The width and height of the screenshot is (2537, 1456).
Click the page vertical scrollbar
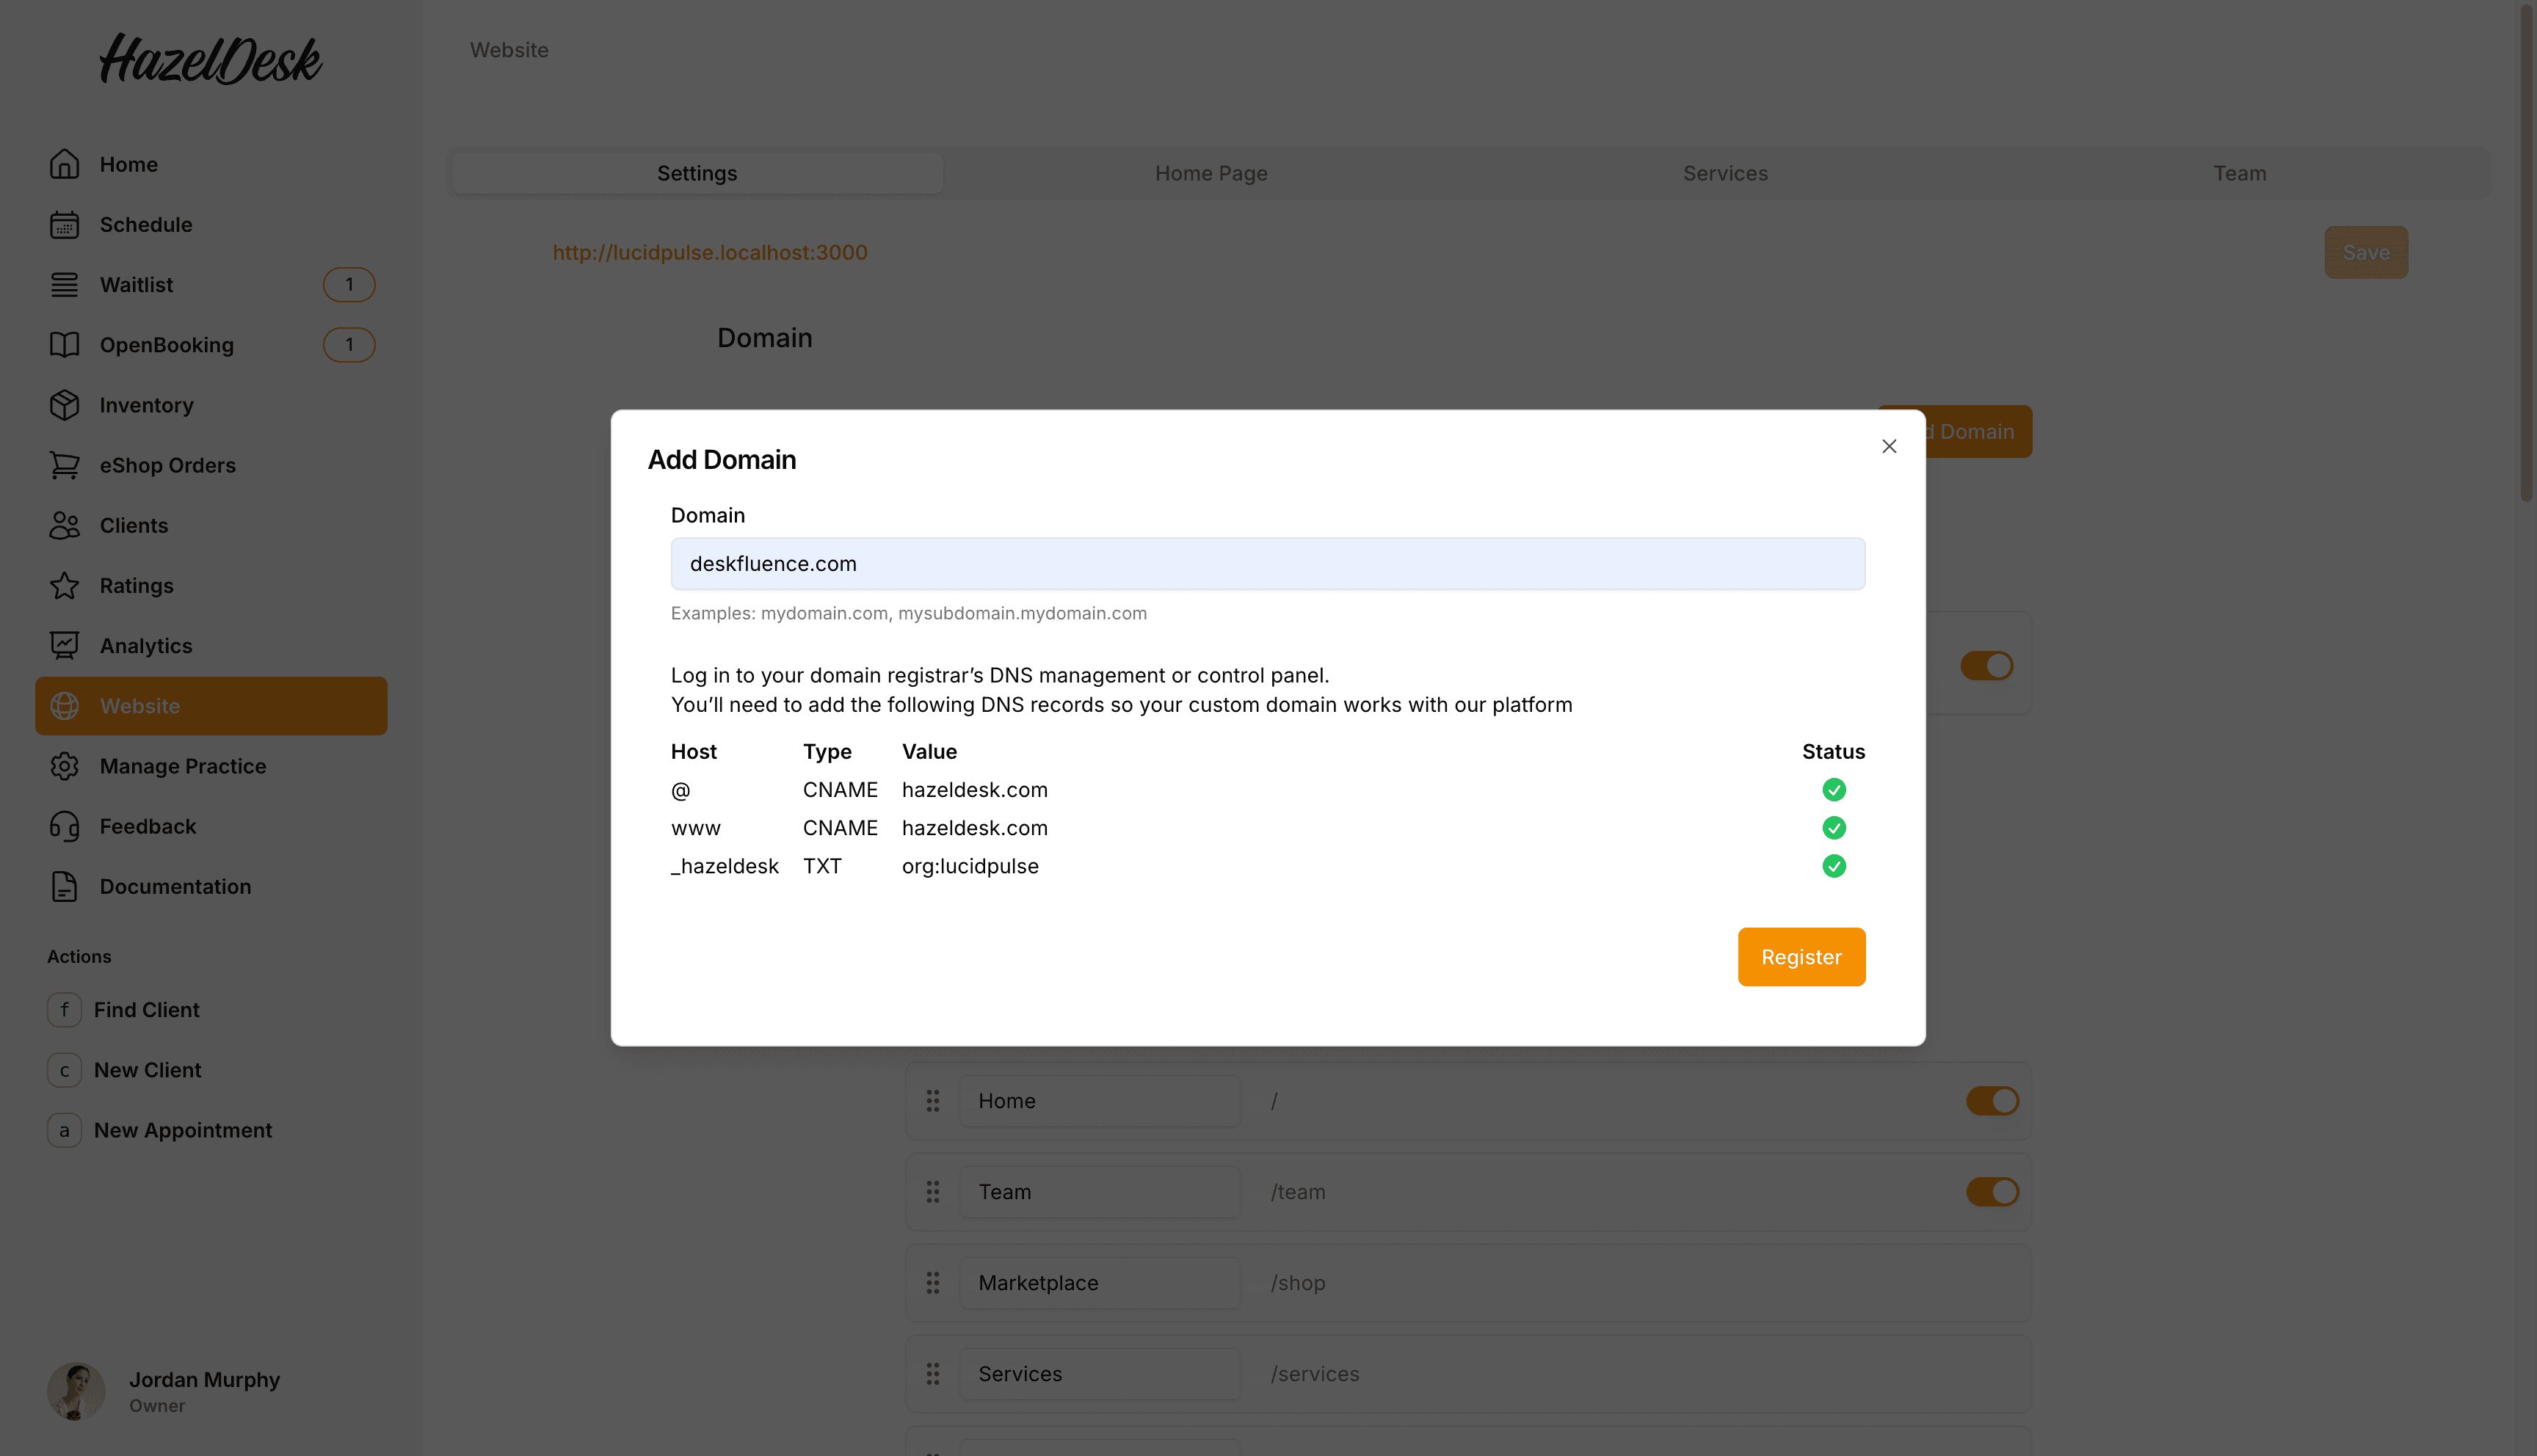[2526, 250]
